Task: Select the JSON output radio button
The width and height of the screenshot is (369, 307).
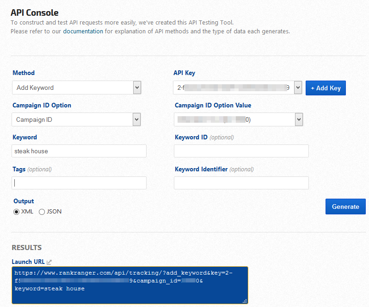Action: [42, 212]
